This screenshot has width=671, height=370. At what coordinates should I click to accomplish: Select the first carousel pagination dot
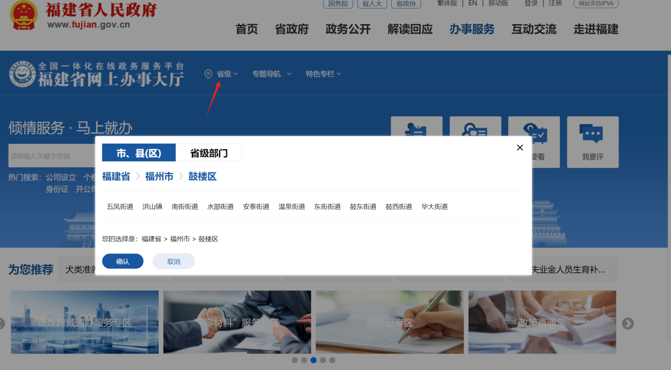click(x=294, y=360)
